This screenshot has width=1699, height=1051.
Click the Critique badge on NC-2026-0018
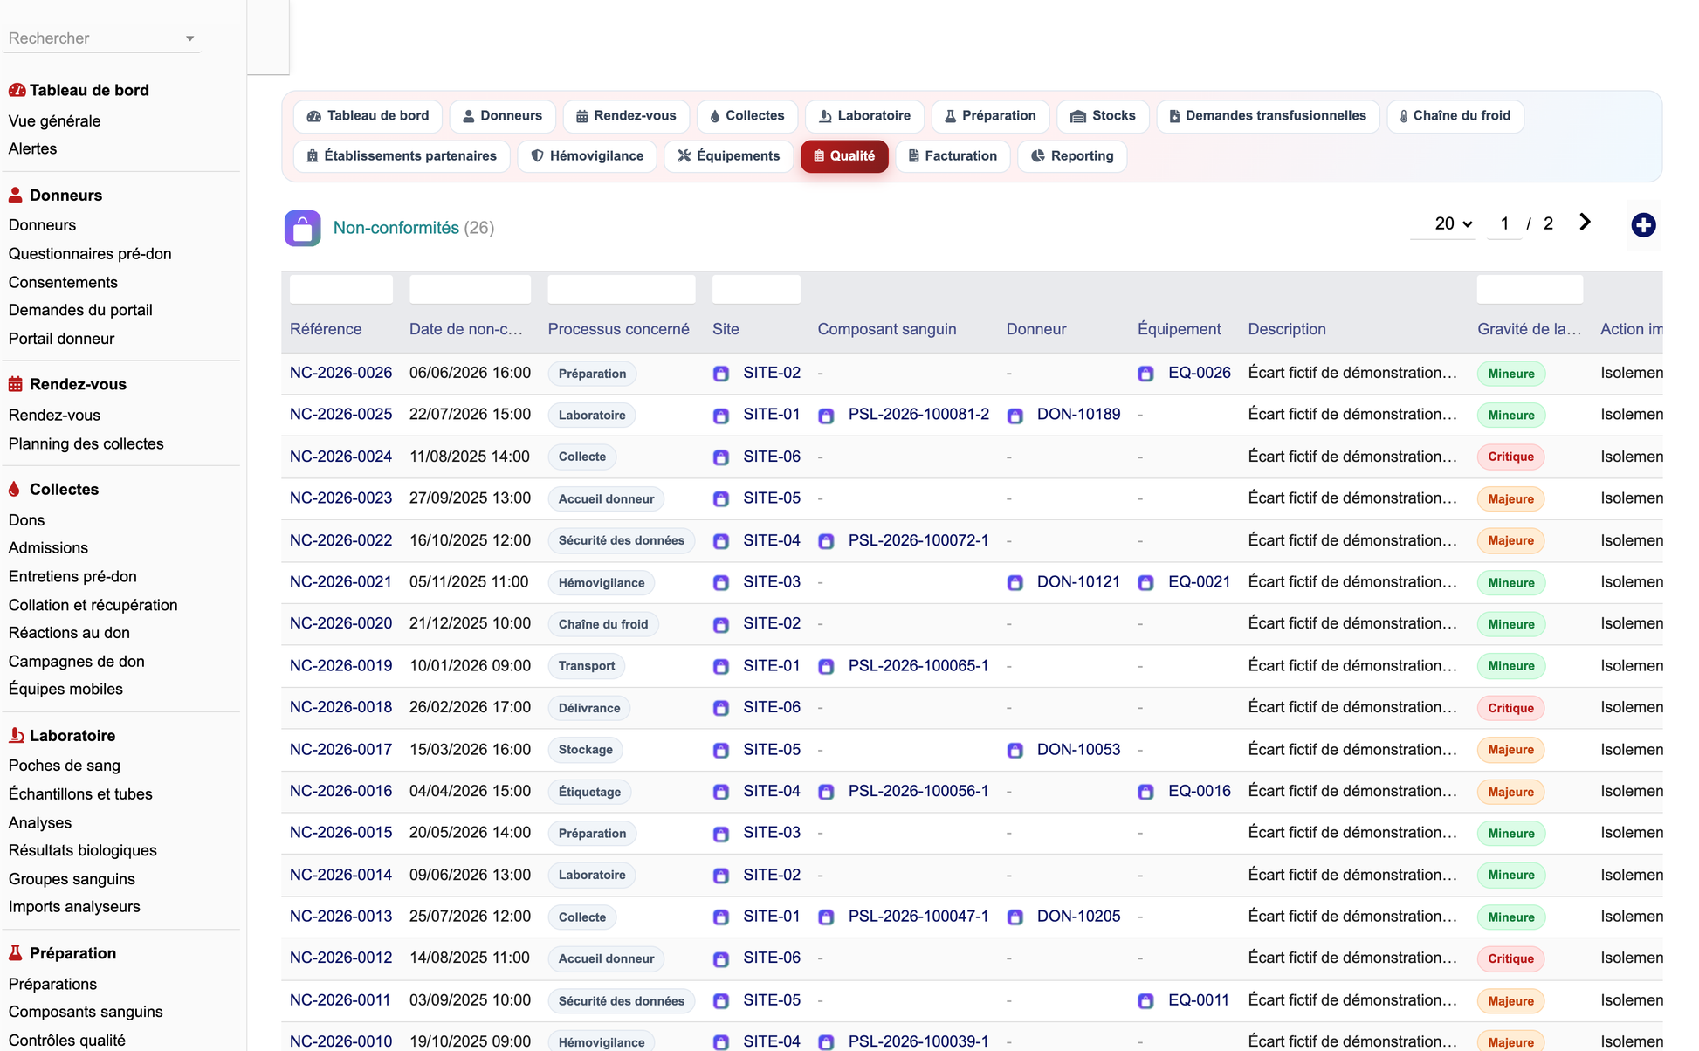pos(1510,708)
